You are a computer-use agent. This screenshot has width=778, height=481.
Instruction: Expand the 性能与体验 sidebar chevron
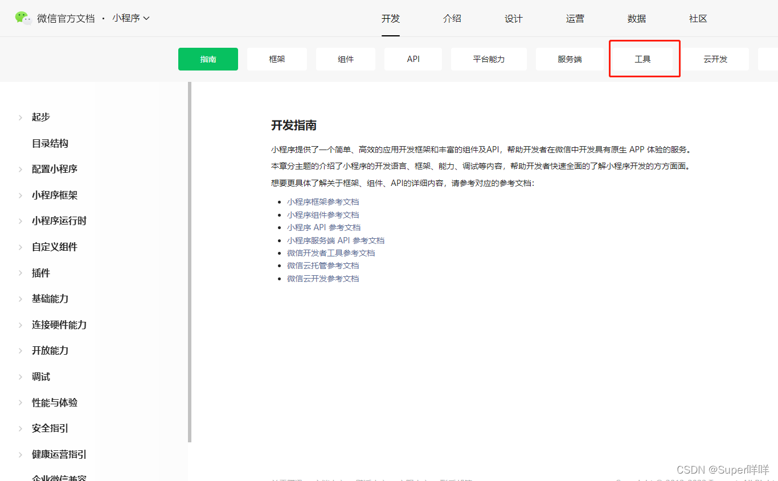point(21,403)
